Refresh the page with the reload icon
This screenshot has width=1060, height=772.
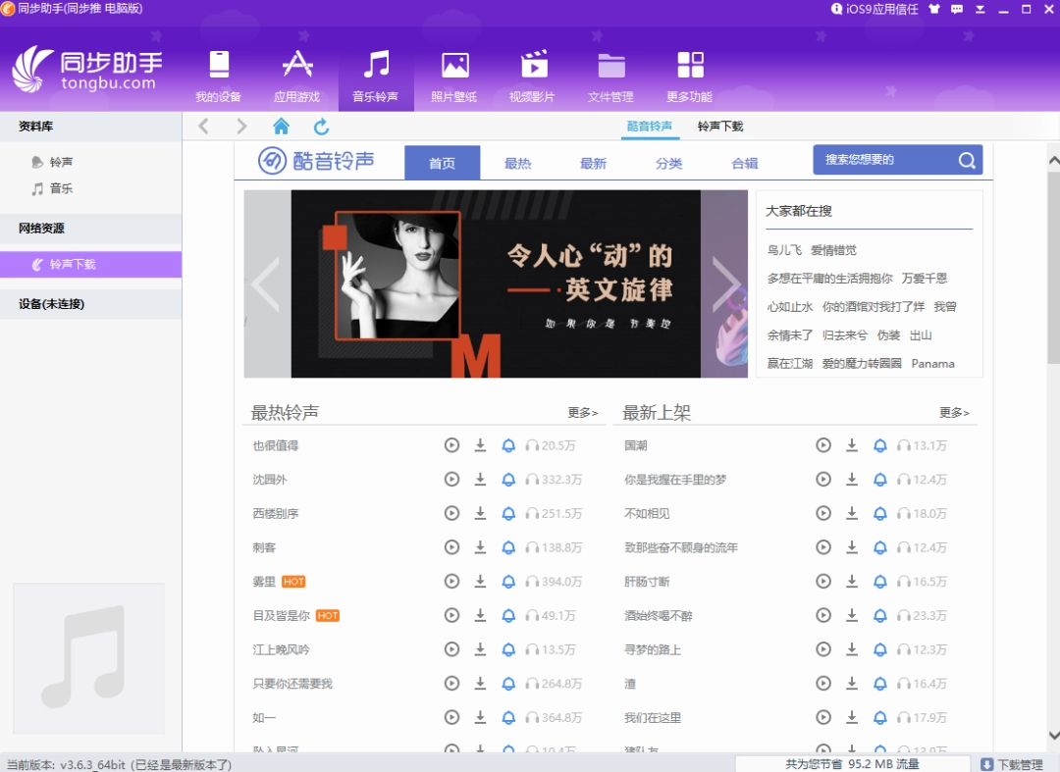[321, 126]
